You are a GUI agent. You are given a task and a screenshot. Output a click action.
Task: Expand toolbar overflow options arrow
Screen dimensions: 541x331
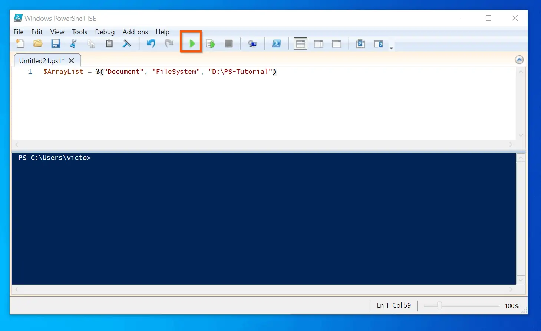pyautogui.click(x=391, y=47)
